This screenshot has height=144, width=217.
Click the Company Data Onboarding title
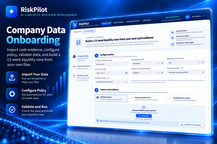click(x=36, y=35)
